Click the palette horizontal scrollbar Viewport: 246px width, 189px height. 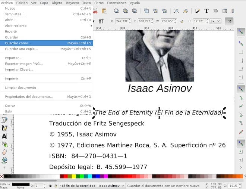point(28,180)
